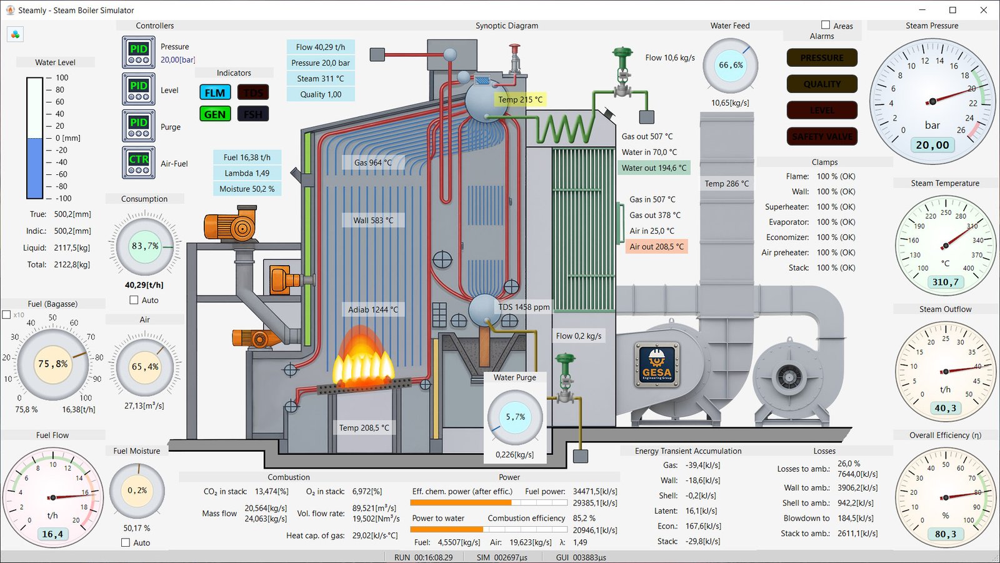1000x563 pixels.
Task: Open the Pressure PID controller
Action: [138, 52]
